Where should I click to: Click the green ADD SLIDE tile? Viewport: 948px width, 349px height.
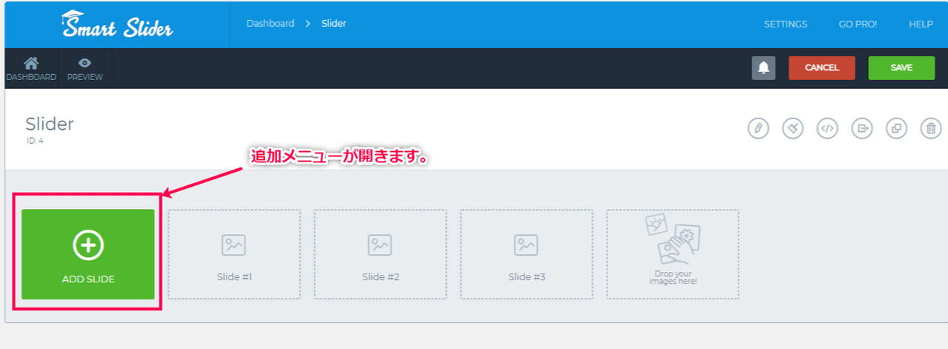[88, 254]
